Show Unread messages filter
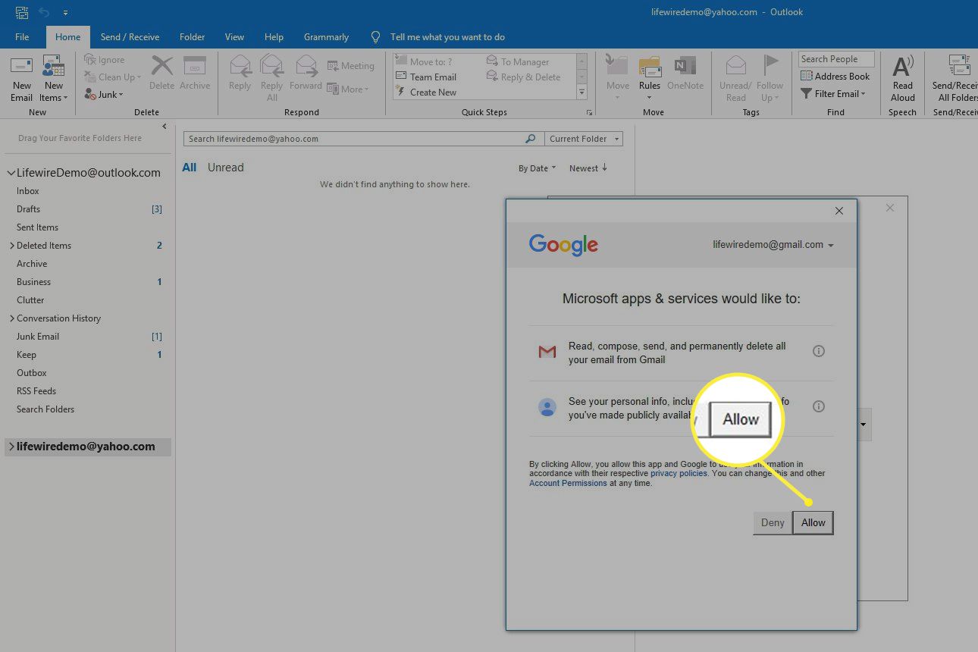 [x=226, y=168]
